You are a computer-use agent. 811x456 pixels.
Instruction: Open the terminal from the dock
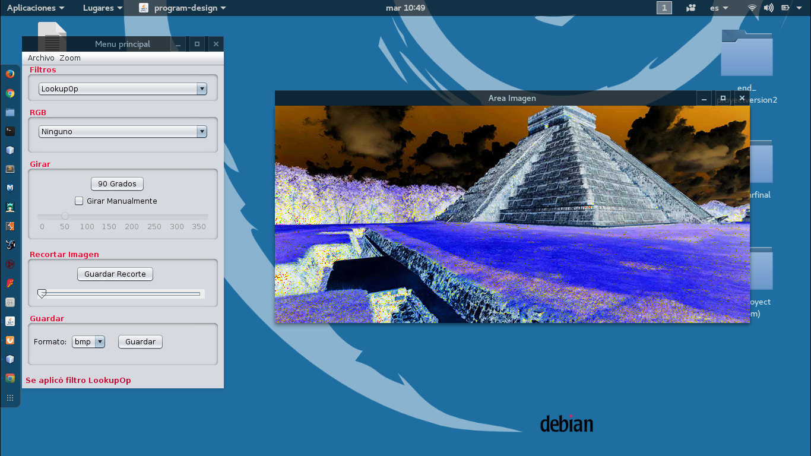[x=9, y=131]
